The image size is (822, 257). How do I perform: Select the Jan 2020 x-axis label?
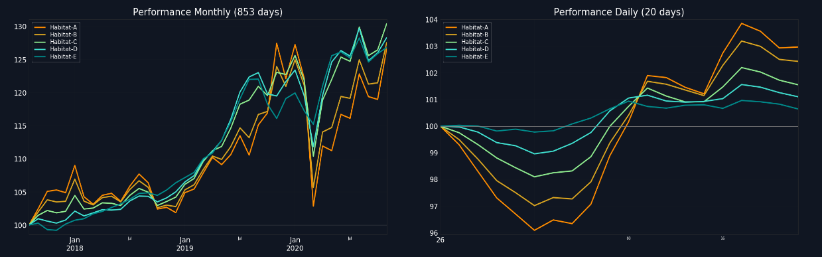(x=295, y=244)
